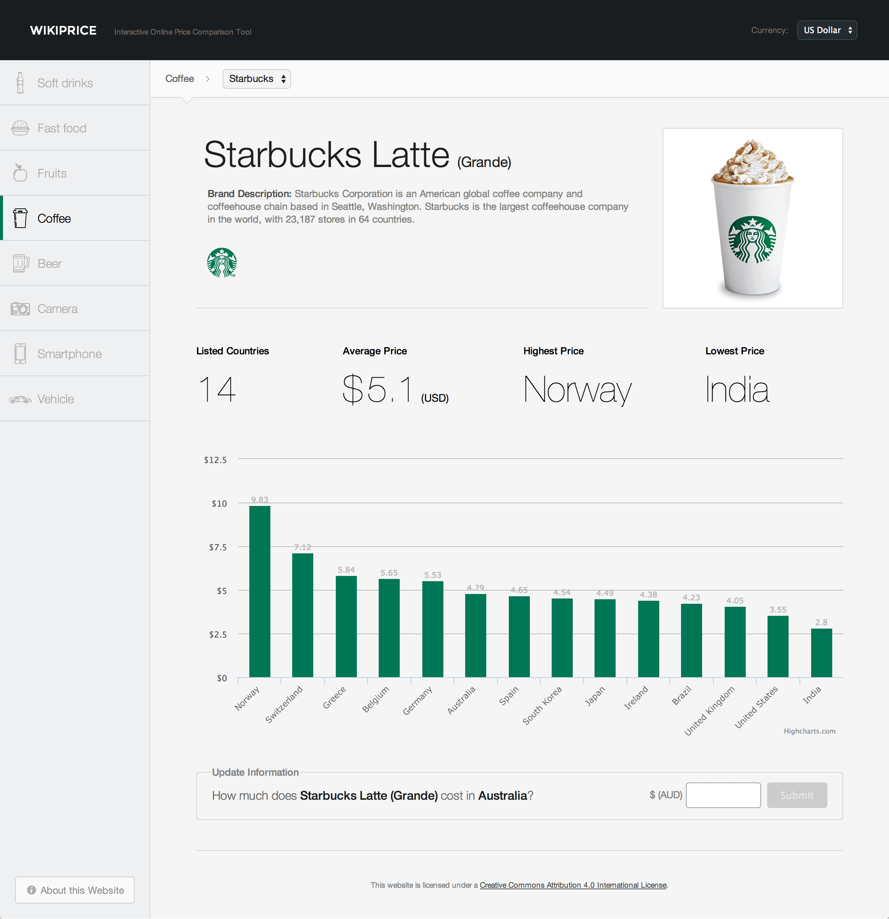The height and width of the screenshot is (919, 889).
Task: Click the AUD price input field
Action: [723, 795]
